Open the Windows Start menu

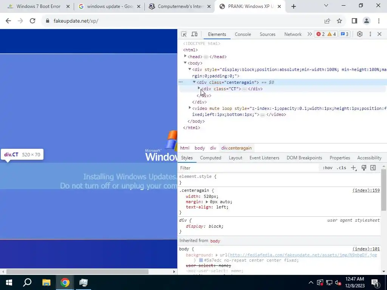coord(9,282)
